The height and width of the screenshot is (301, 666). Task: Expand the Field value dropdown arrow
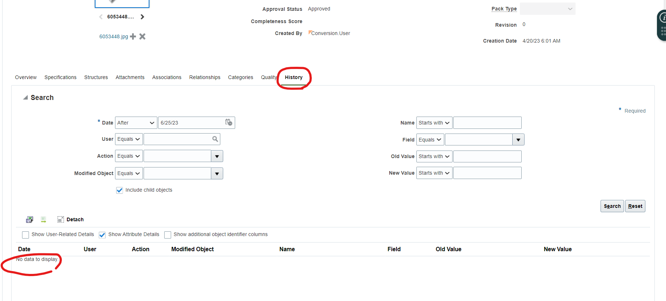click(518, 140)
